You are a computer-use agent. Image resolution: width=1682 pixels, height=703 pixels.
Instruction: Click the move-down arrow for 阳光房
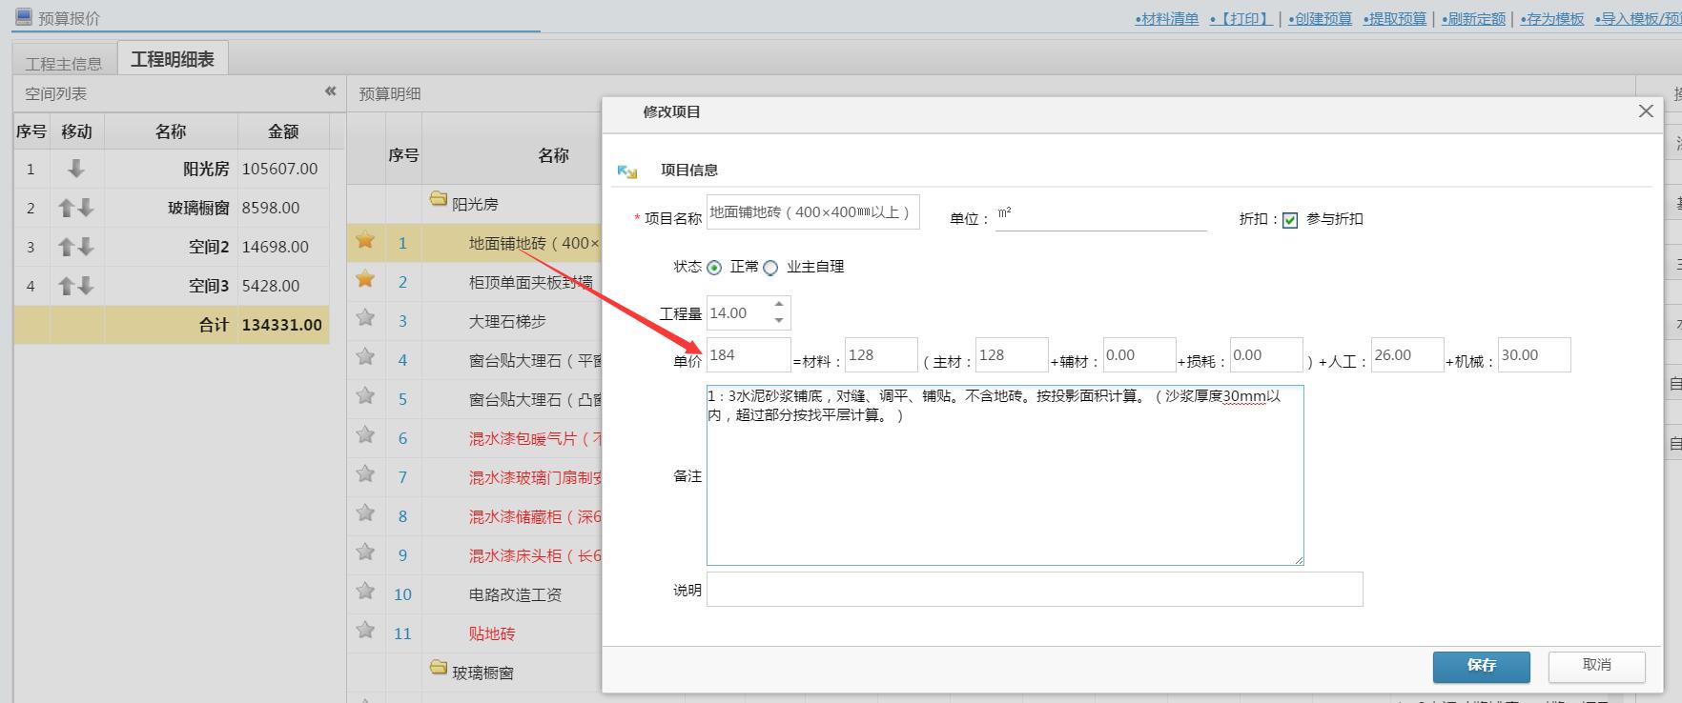76,169
